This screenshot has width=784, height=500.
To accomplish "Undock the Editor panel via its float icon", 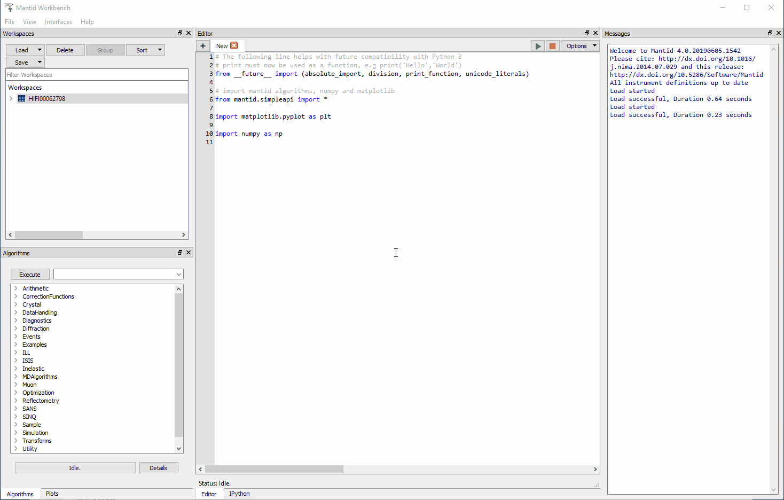I will tap(586, 33).
